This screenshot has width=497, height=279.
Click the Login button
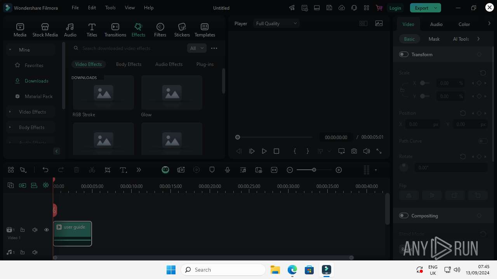click(x=395, y=8)
